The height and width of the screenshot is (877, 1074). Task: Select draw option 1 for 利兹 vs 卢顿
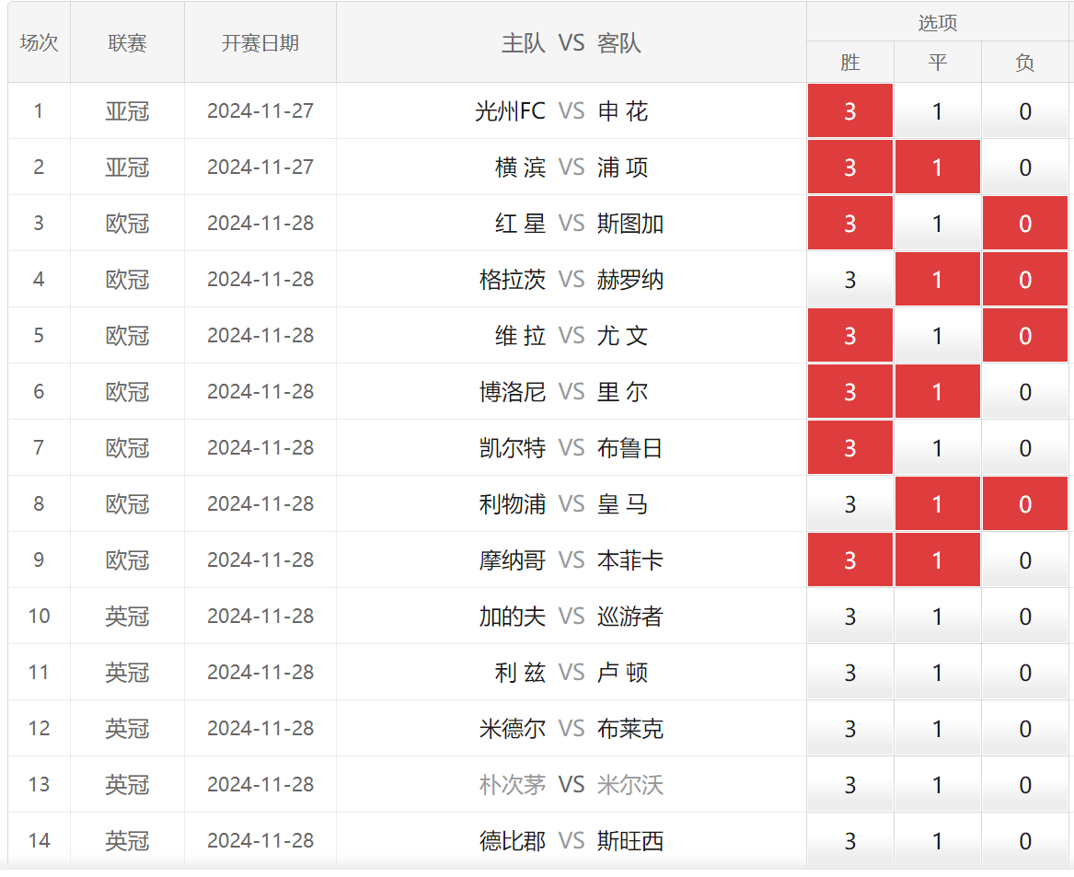(938, 673)
